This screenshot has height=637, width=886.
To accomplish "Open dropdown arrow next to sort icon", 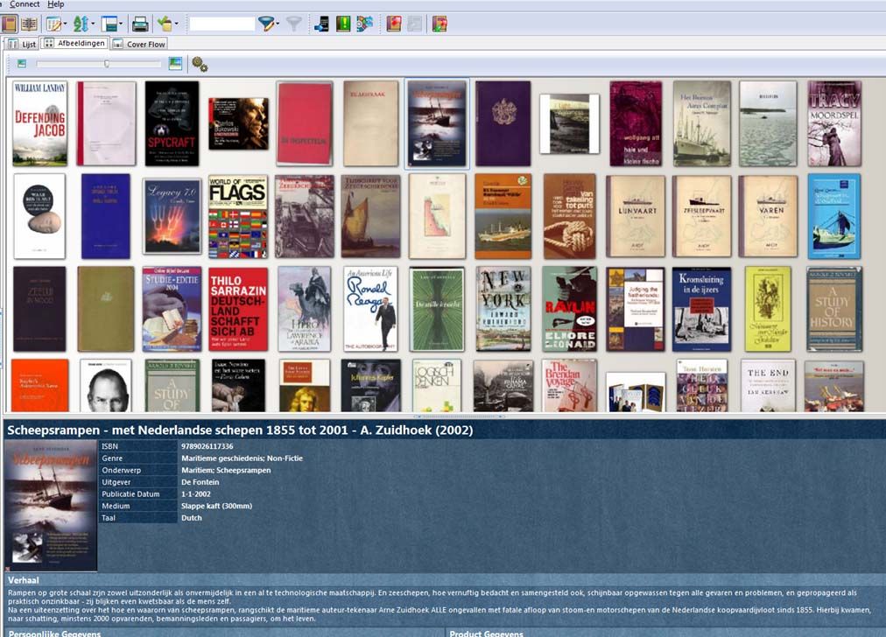I will [93, 24].
